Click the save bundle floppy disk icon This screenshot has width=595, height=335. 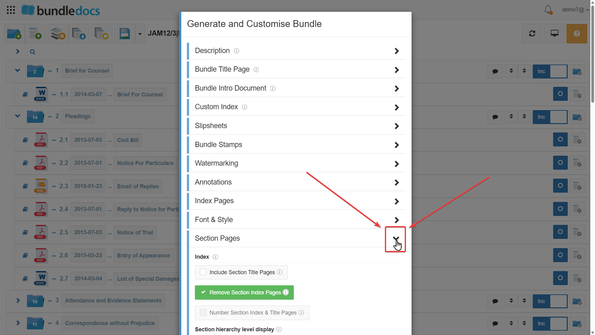[x=125, y=33]
